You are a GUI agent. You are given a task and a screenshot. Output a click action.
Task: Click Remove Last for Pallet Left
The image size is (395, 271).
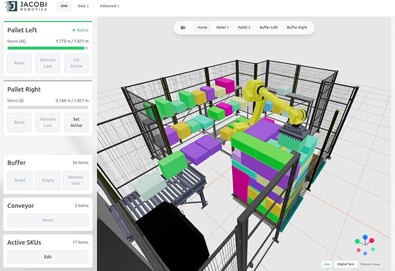point(48,63)
